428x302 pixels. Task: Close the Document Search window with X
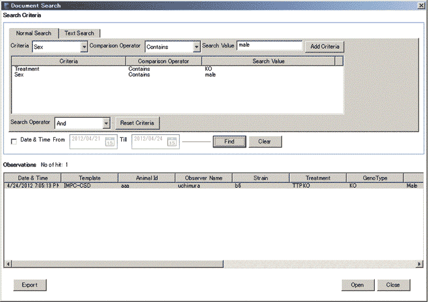pos(421,5)
